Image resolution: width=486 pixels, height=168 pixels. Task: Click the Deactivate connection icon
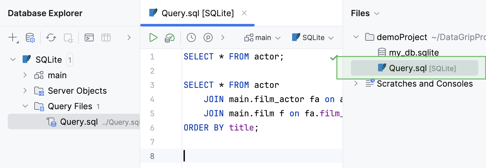(69, 38)
